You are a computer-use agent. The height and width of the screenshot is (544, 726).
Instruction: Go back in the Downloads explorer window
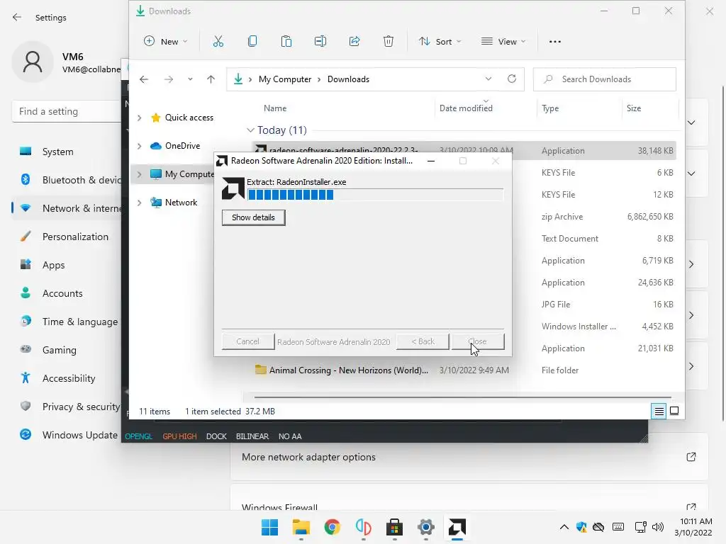coord(144,79)
